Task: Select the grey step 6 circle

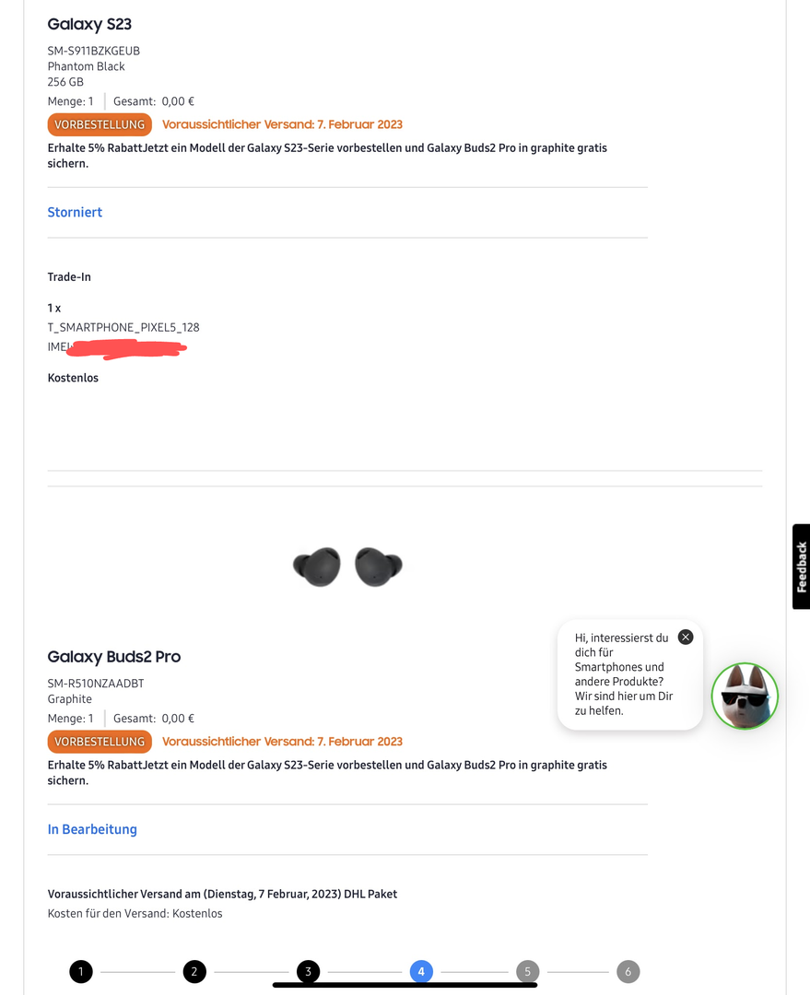Action: click(628, 971)
